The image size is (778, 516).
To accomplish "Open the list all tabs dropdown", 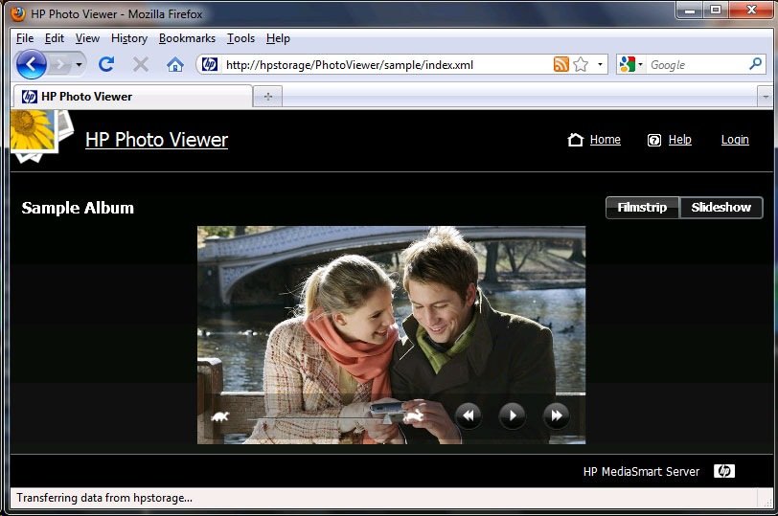I will pos(765,97).
